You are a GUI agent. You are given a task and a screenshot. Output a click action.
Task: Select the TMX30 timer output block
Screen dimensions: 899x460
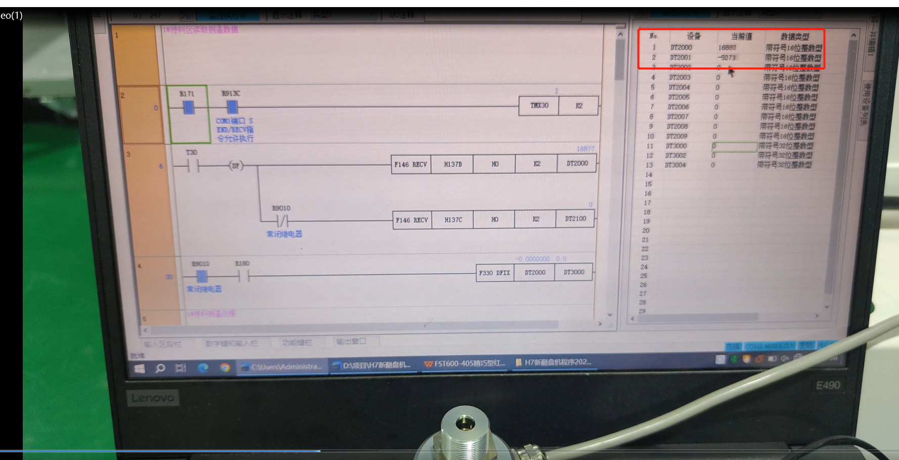[539, 106]
